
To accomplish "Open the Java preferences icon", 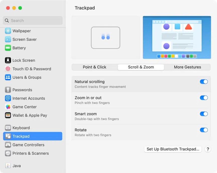I will tap(8, 166).
